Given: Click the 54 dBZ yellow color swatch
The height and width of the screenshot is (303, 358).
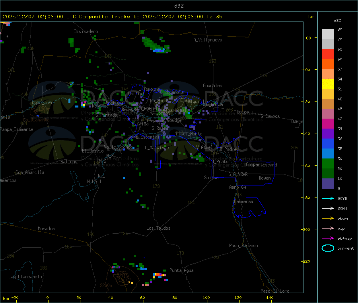Looking at the screenshot, I should tap(328, 84).
